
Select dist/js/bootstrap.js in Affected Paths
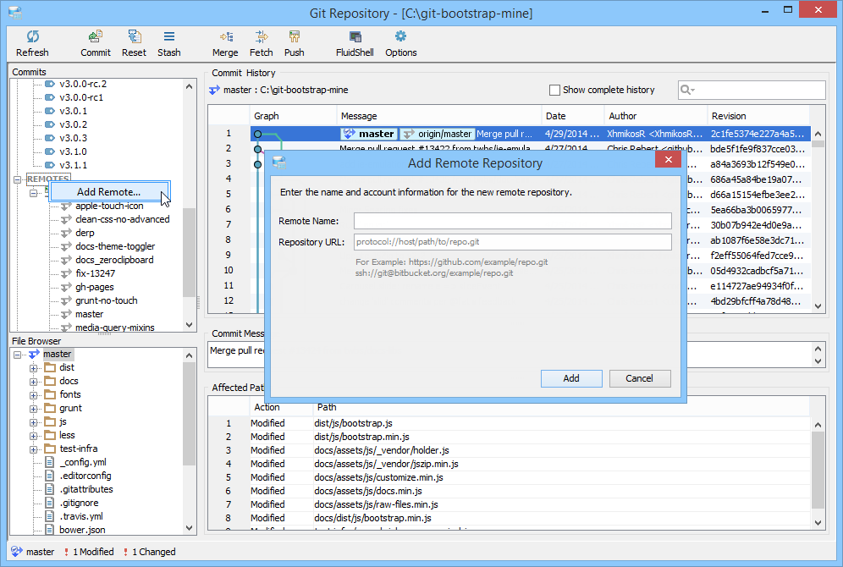coord(353,423)
